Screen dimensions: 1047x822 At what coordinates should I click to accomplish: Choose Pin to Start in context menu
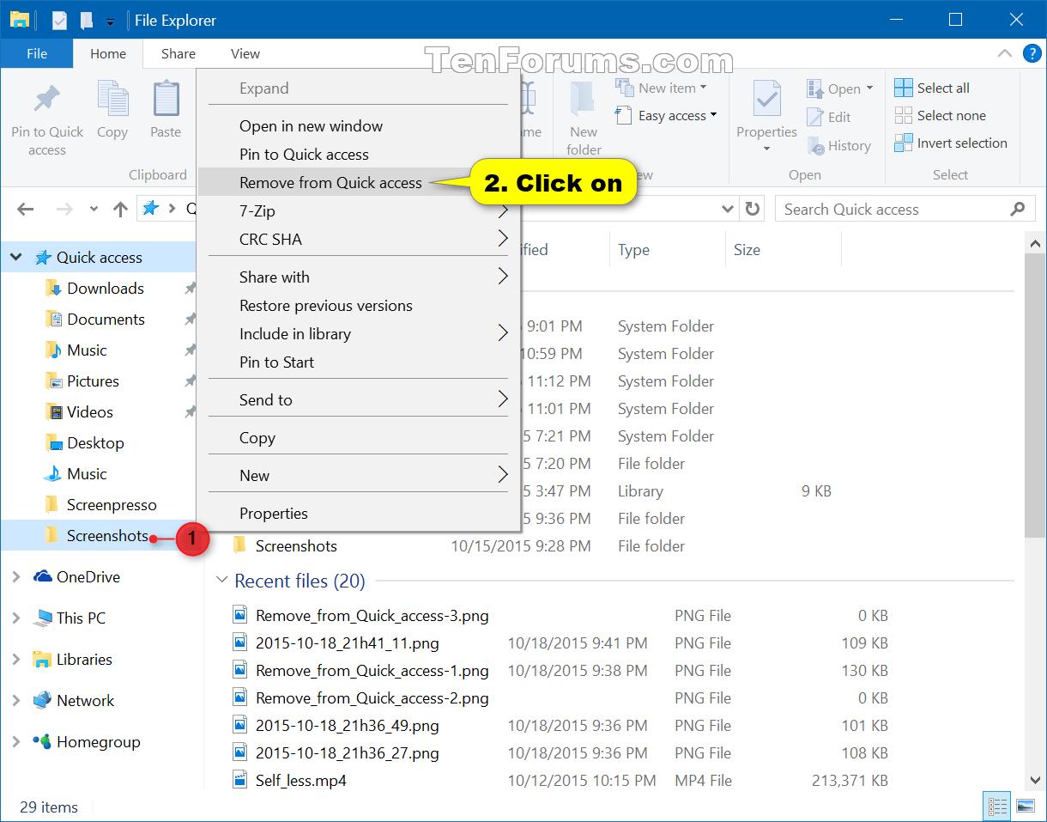click(x=359, y=362)
